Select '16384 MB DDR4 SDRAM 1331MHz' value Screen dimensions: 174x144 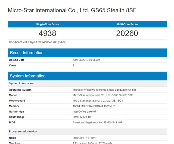(94, 106)
